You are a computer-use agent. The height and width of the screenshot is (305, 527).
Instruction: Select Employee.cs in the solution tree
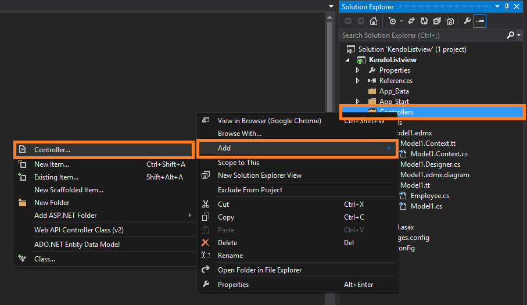[429, 196]
